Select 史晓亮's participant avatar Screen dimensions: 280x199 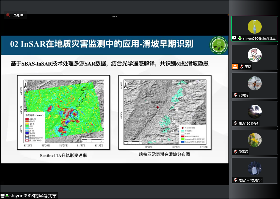click(x=254, y=83)
